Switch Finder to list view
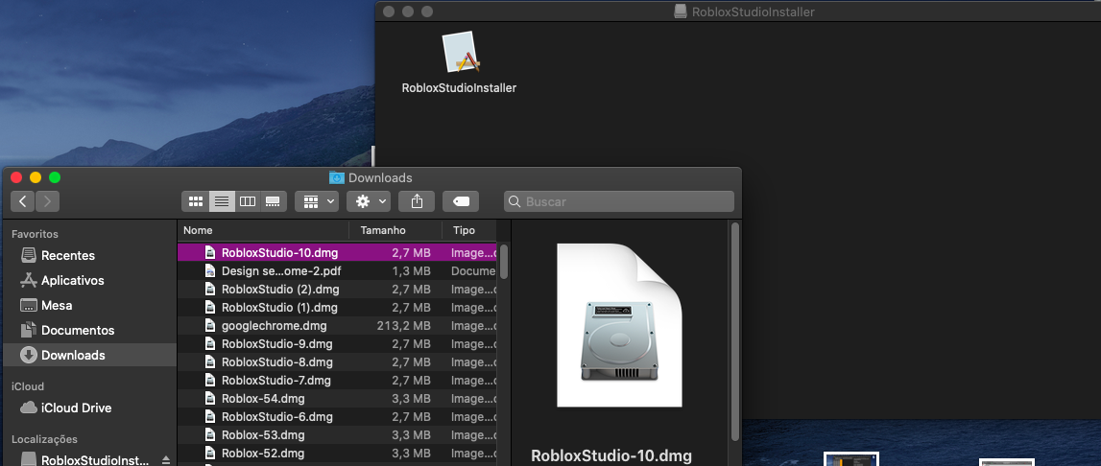Screen dimensions: 1101x466 (222, 201)
